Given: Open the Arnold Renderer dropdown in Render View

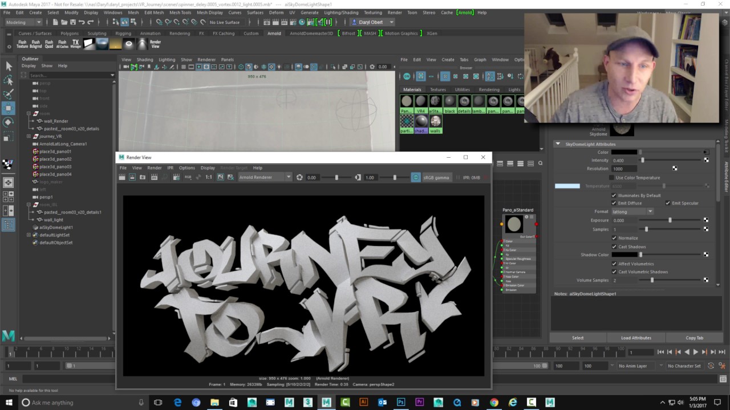Looking at the screenshot, I should click(265, 177).
